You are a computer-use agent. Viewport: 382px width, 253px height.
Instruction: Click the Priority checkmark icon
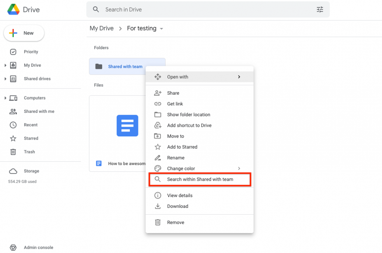point(13,52)
